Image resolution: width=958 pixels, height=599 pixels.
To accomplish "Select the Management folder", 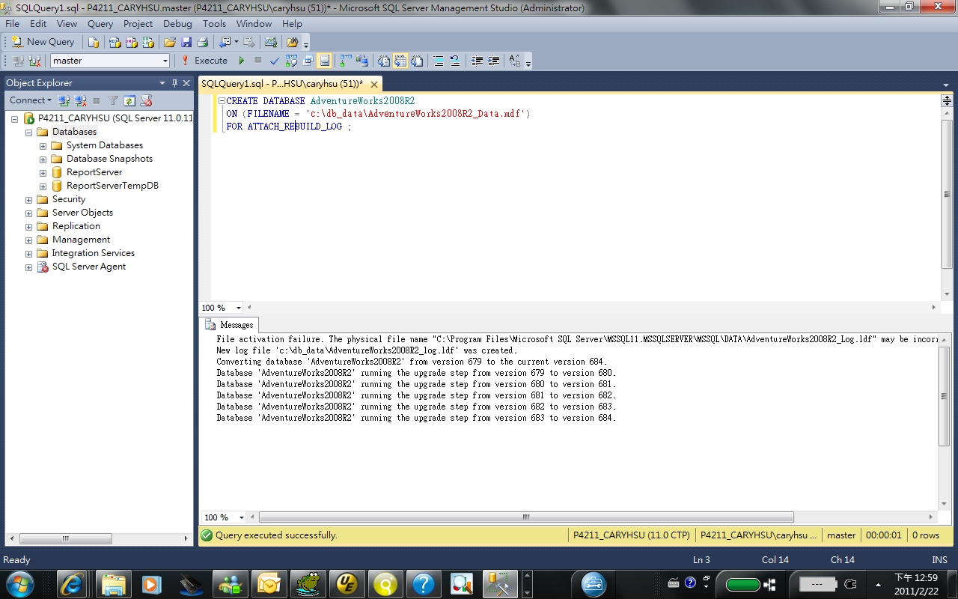I will [x=81, y=240].
